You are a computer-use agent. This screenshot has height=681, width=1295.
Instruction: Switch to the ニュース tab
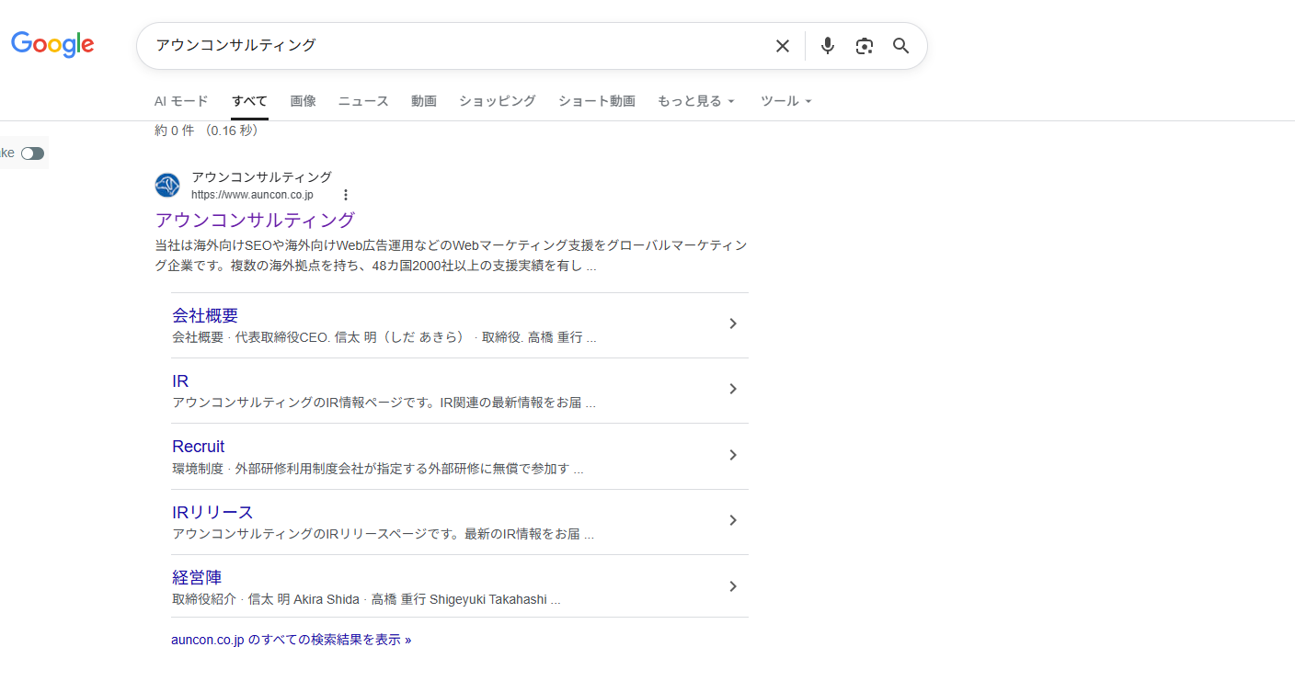pyautogui.click(x=363, y=101)
